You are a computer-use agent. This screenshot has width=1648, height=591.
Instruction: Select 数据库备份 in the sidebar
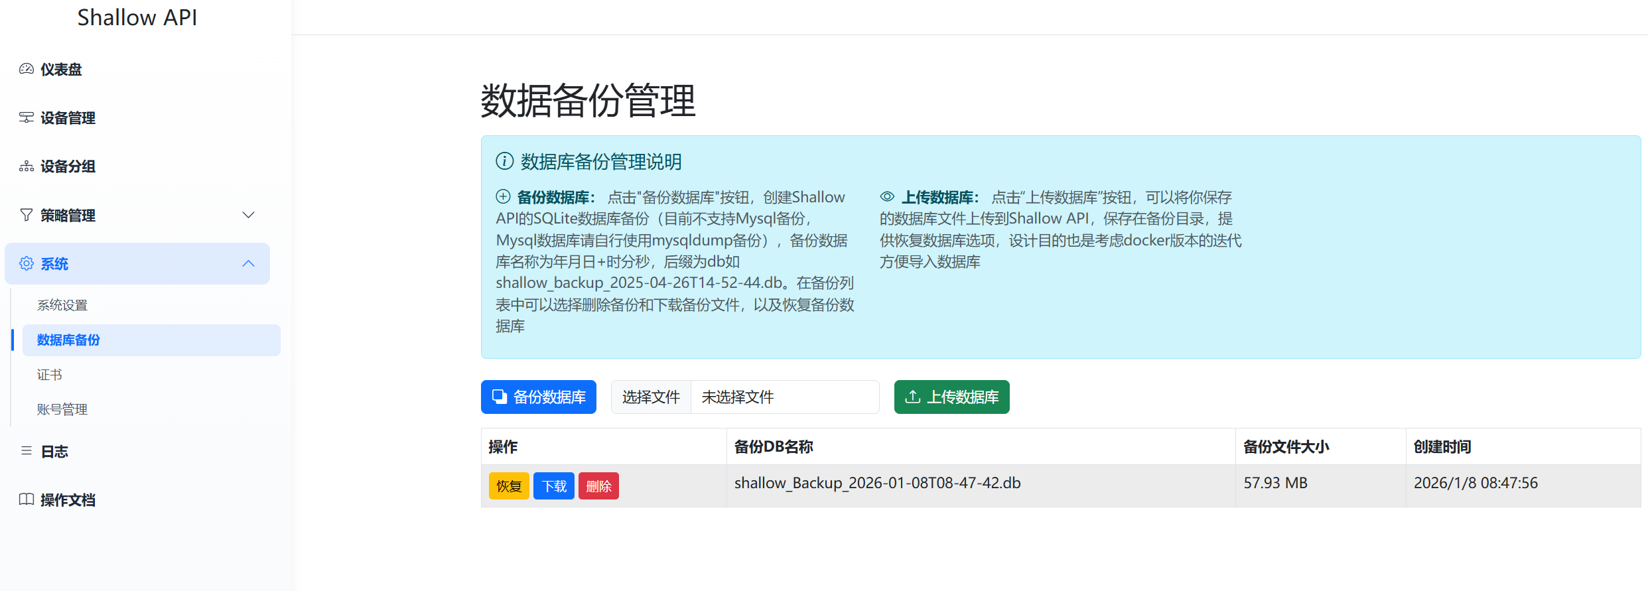[x=68, y=340]
